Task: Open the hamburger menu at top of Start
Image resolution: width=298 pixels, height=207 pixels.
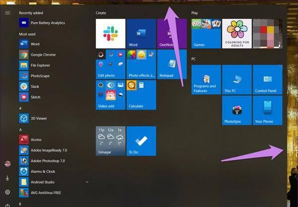Action: click(7, 13)
